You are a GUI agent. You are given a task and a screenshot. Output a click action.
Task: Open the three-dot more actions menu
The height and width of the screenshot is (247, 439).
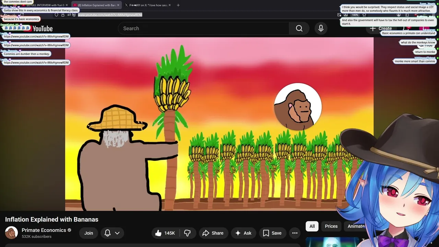[295, 233]
